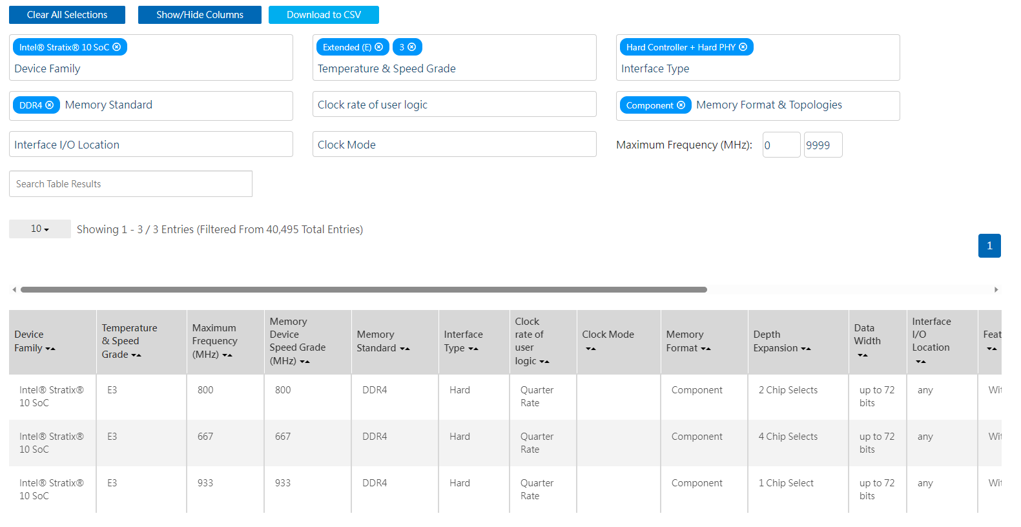The height and width of the screenshot is (527, 1021).
Task: Remove the Extended (E) filter chip
Action: tap(379, 47)
